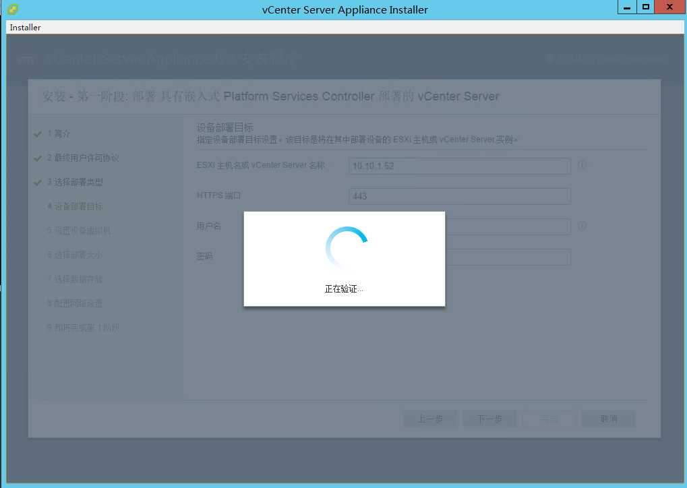Minimize the vCenter Server Appliance Installer window
Viewport: 687px width, 488px height.
[627, 7]
